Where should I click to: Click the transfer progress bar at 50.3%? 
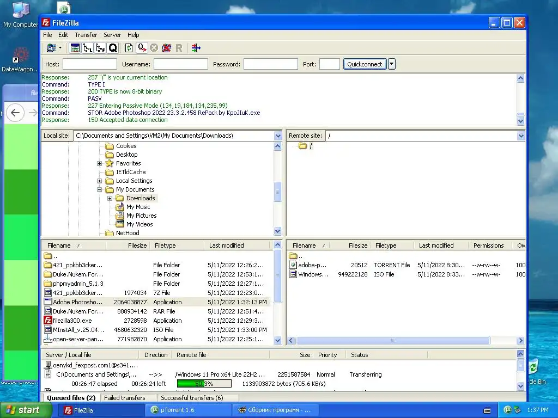point(204,384)
